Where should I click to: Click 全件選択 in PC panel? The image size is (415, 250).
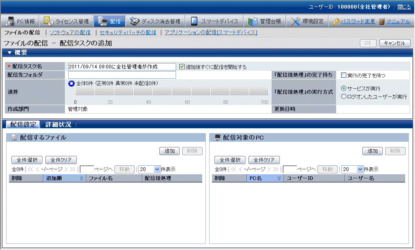230,160
